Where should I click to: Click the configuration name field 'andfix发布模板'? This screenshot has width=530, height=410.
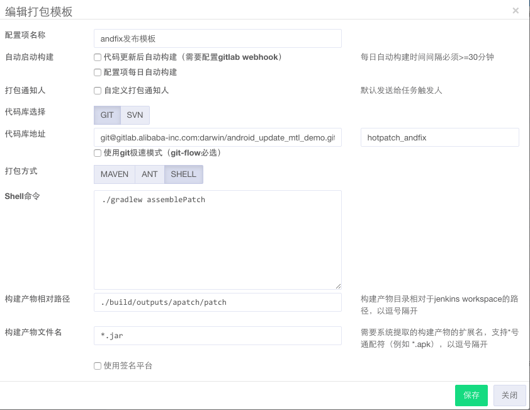pyautogui.click(x=218, y=38)
